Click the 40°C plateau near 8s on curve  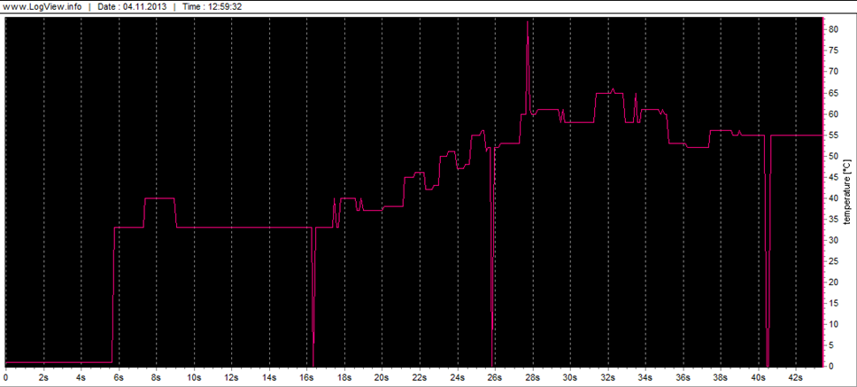(x=159, y=197)
